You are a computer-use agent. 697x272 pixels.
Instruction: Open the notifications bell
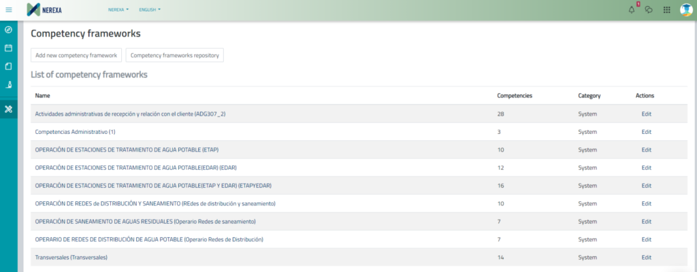point(631,10)
